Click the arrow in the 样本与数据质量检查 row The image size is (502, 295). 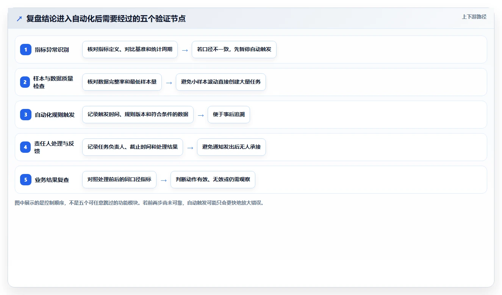coord(169,83)
